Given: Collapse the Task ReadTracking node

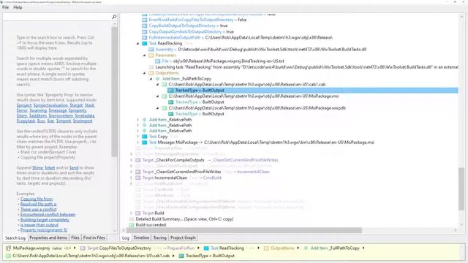Looking at the screenshot, I should coord(137,44).
